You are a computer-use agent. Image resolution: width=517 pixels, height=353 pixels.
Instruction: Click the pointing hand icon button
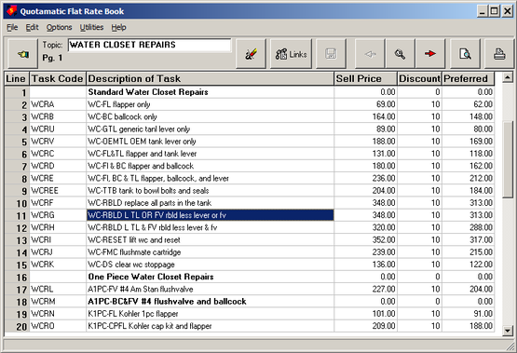click(x=22, y=54)
